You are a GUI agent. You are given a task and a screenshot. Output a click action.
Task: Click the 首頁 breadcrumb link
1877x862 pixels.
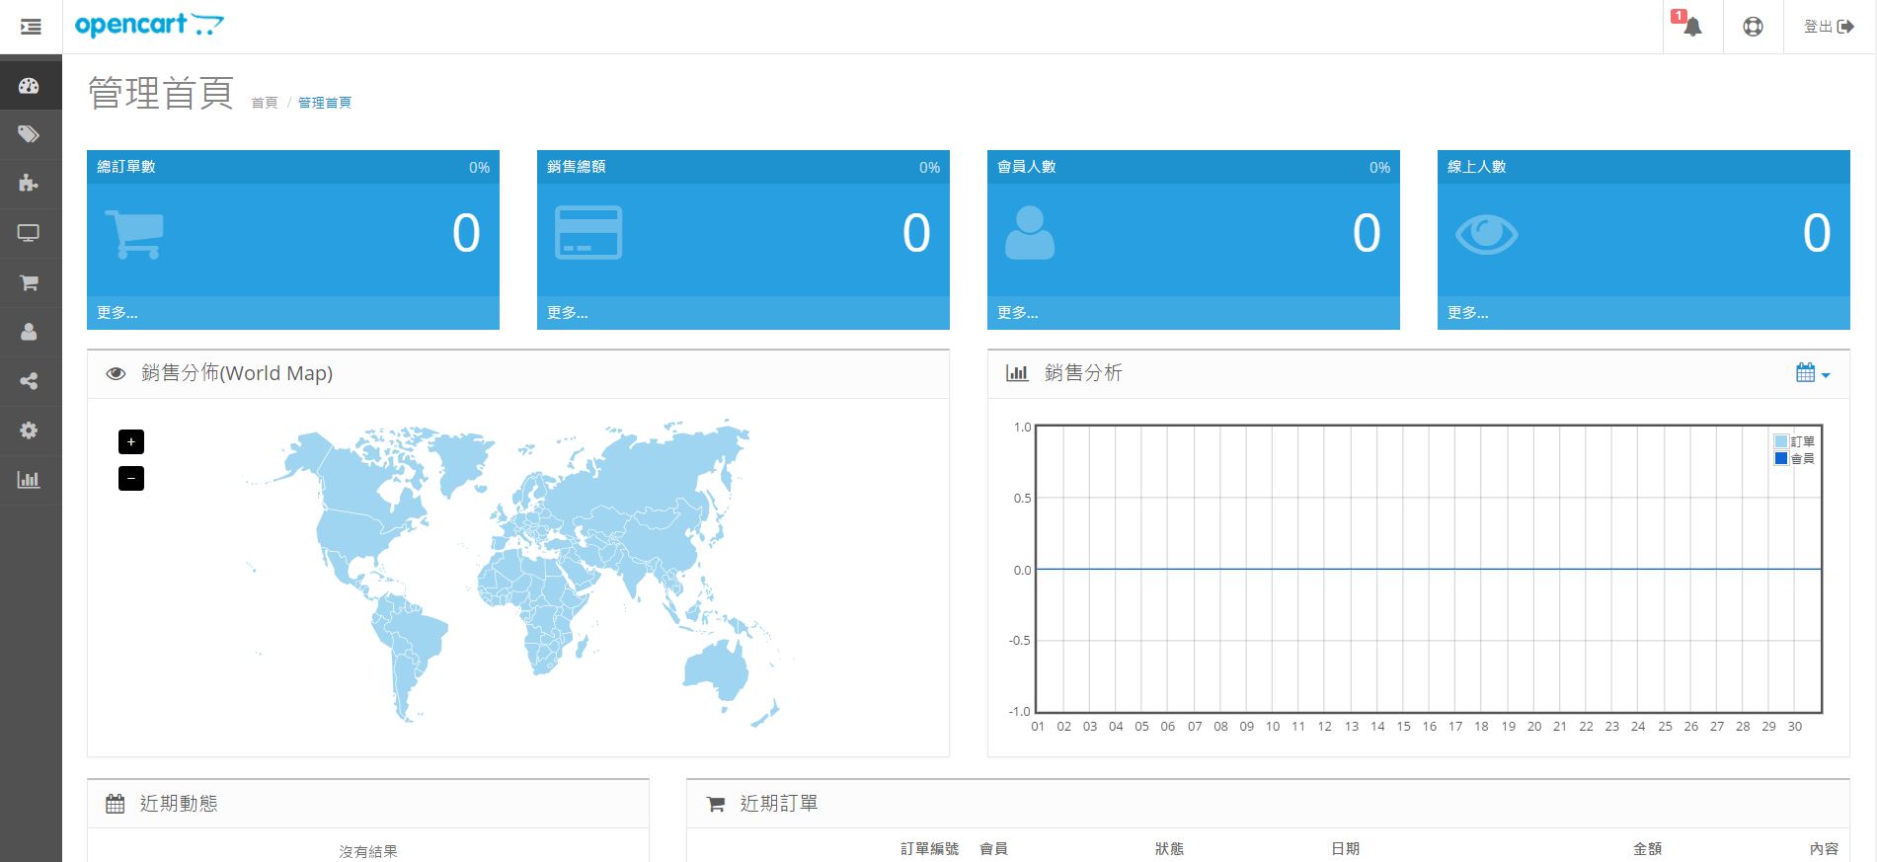[265, 103]
